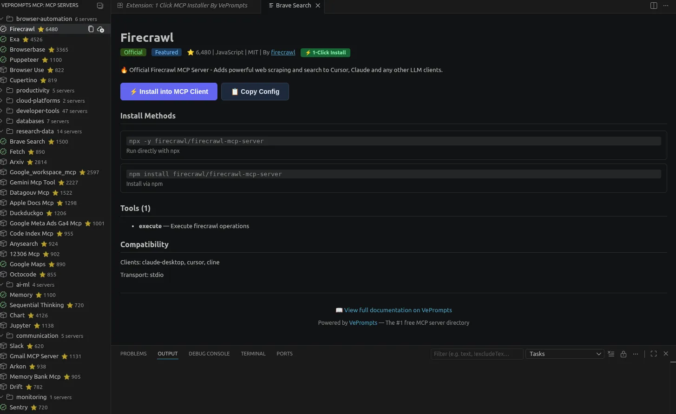Open the Ports panel tab
This screenshot has width=676, height=414.
(284, 354)
